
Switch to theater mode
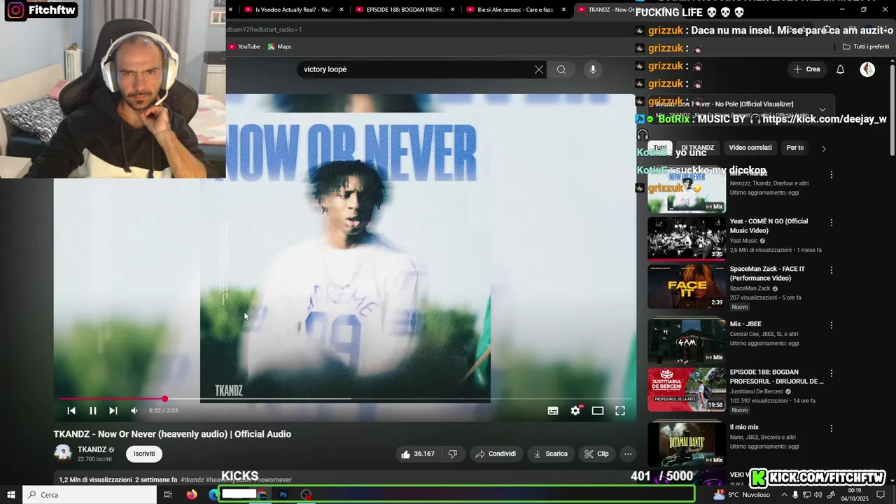click(598, 411)
